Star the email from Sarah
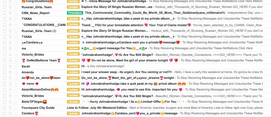 tap(10, 66)
